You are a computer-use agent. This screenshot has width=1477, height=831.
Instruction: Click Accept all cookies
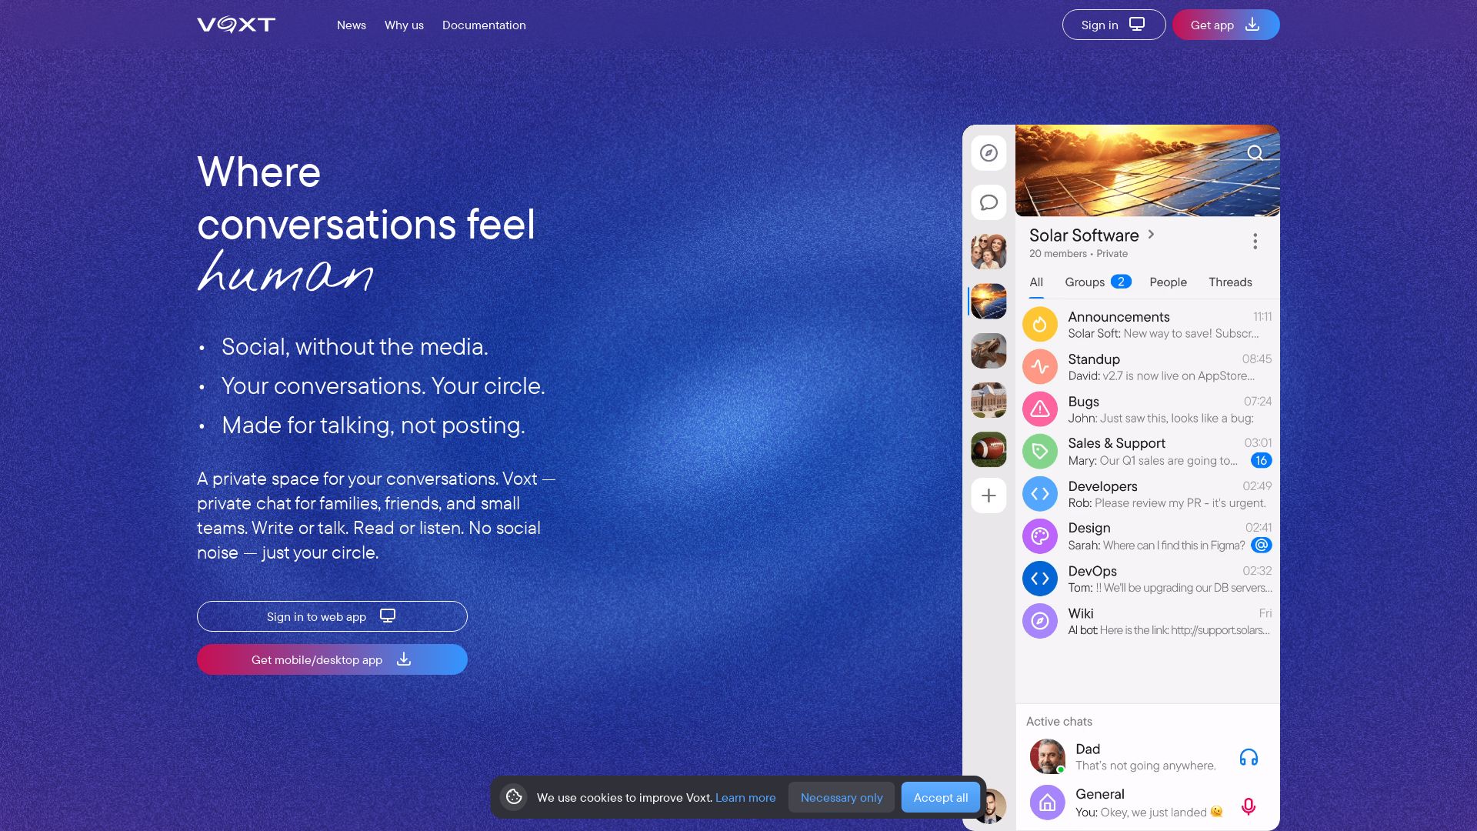pyautogui.click(x=941, y=797)
